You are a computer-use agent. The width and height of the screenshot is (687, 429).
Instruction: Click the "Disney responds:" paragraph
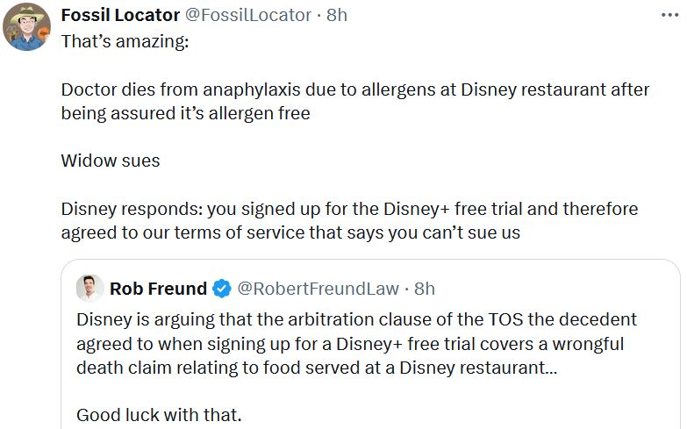pyautogui.click(x=349, y=221)
